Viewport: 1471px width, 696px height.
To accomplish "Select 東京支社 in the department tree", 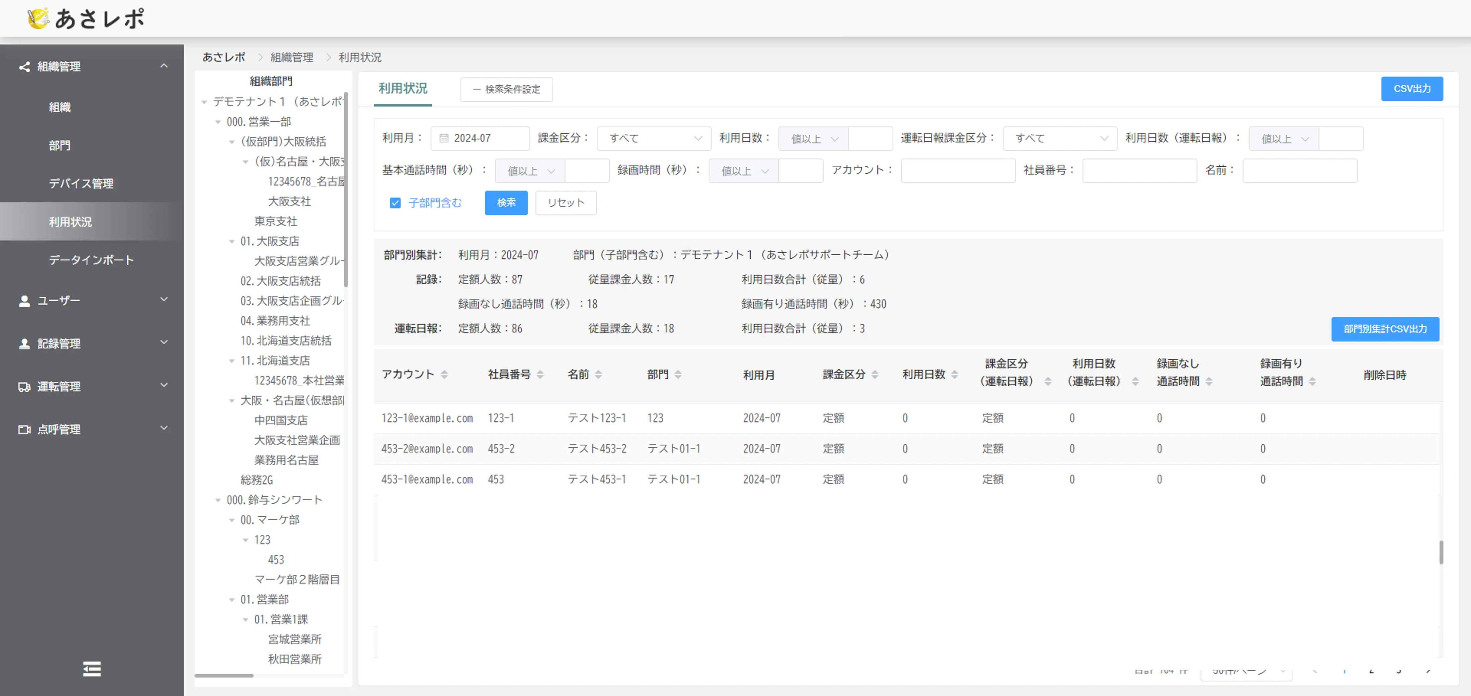I will pyautogui.click(x=275, y=221).
